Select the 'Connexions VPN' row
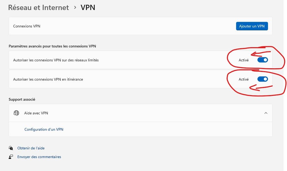 coord(115,26)
